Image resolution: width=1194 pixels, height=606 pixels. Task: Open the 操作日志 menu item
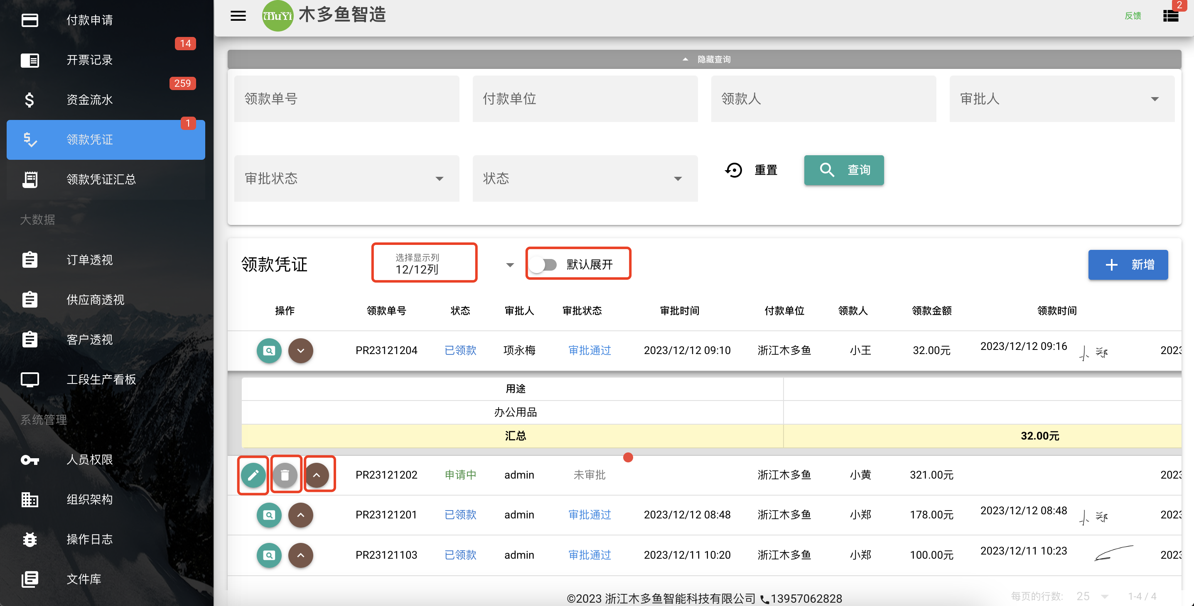(x=106, y=539)
